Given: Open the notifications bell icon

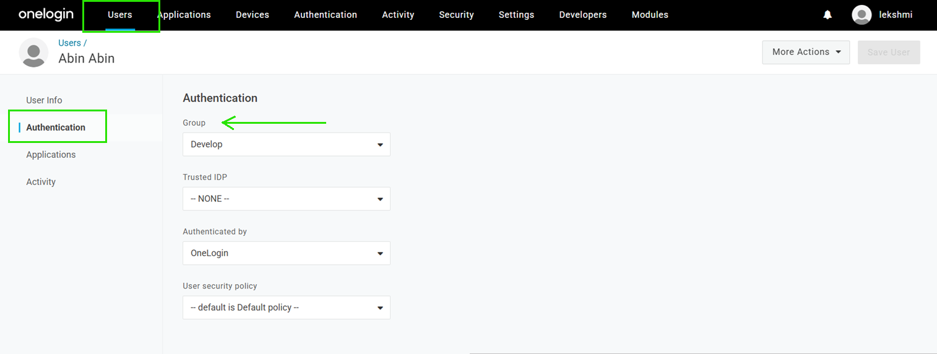Looking at the screenshot, I should coord(827,15).
